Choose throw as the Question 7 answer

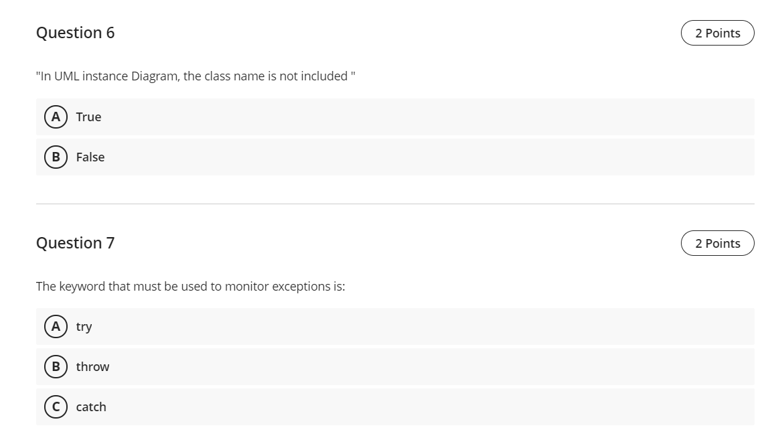(x=93, y=366)
